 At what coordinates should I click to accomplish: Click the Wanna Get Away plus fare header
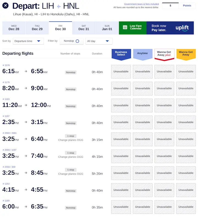(164, 55)
